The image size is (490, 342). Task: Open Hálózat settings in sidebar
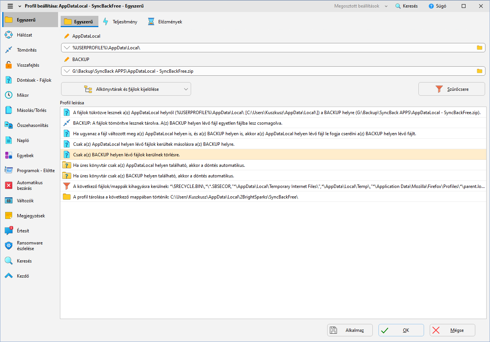[x=30, y=35]
